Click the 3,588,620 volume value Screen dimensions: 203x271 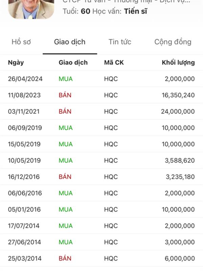[x=180, y=160]
